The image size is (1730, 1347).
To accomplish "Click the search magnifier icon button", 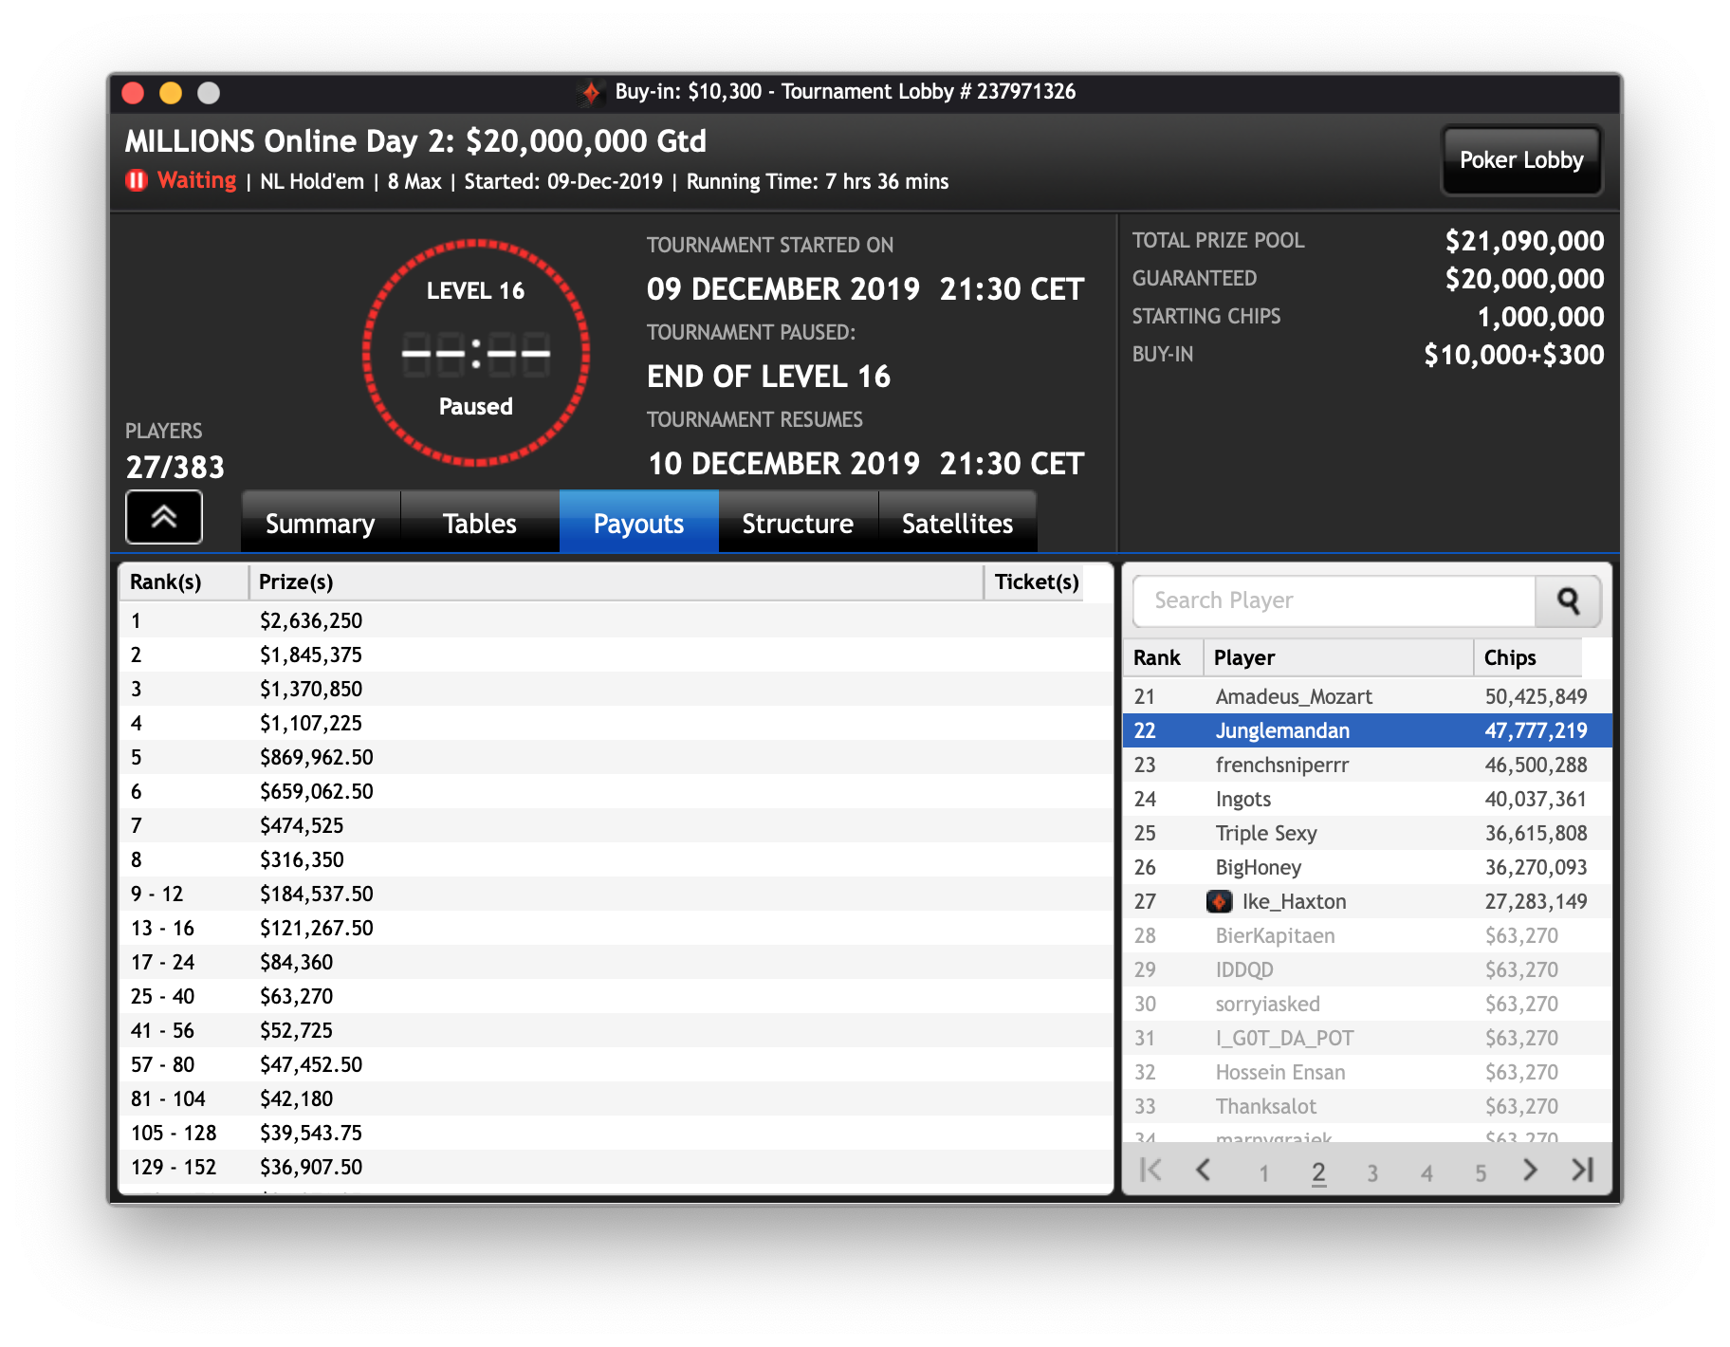I will pos(1568,601).
